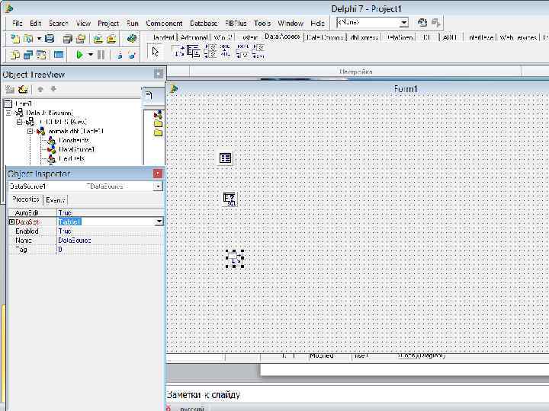Select Form1 root in Object TreeView
The width and height of the screenshot is (549, 411).
tap(24, 104)
